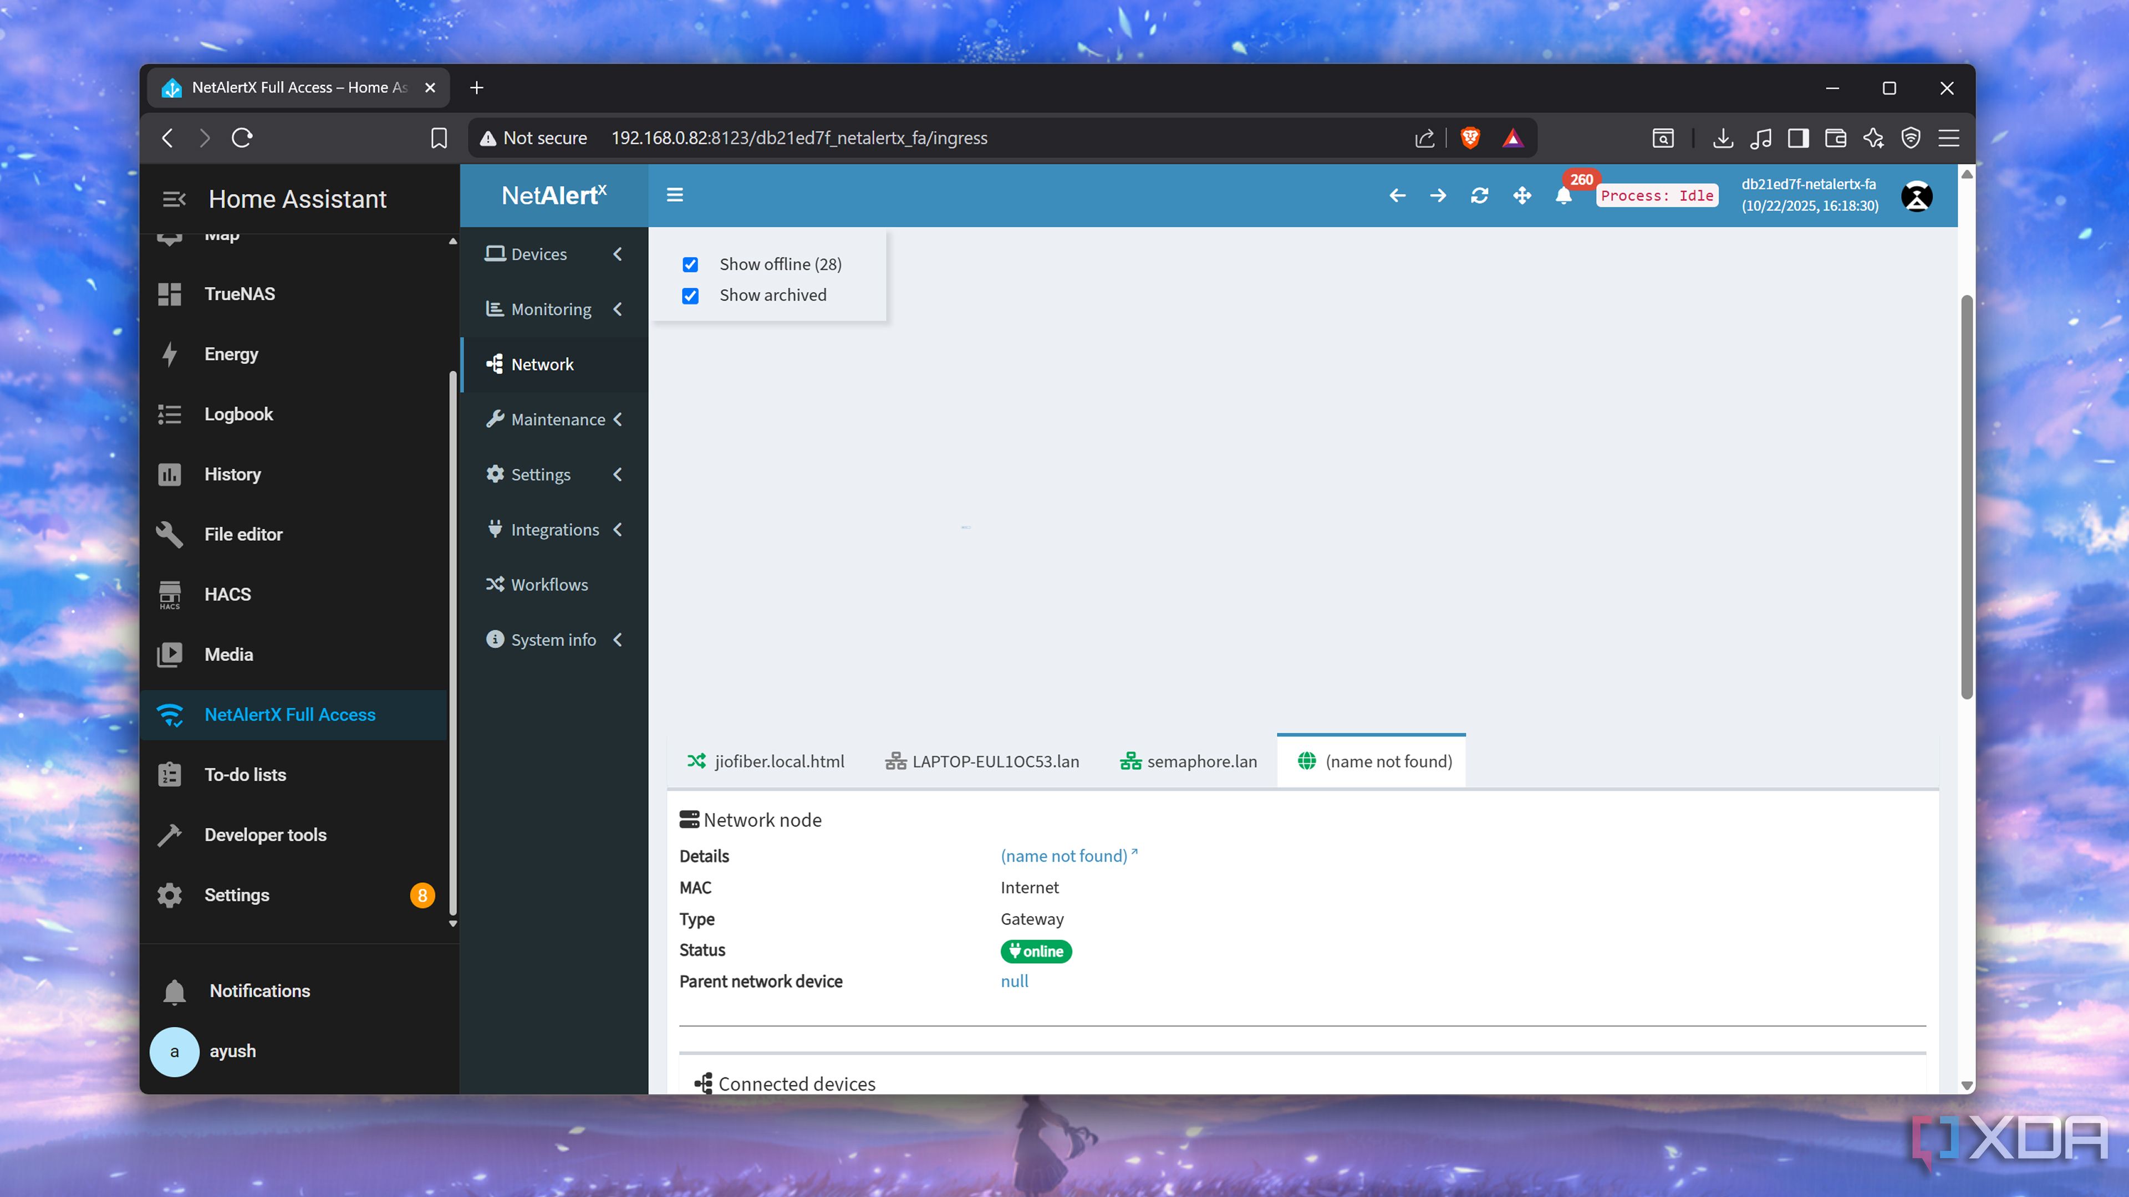Click NetAlertX back arrow icon
This screenshot has height=1197, width=2129.
coord(1397,196)
